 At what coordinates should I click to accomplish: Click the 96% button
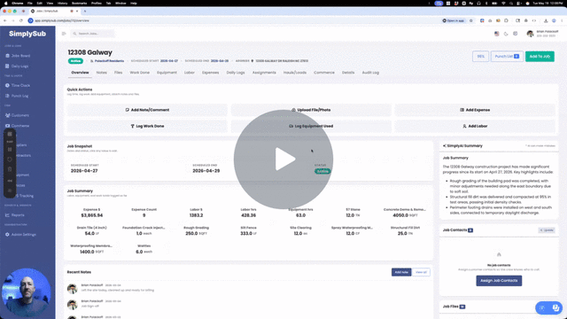(480, 57)
